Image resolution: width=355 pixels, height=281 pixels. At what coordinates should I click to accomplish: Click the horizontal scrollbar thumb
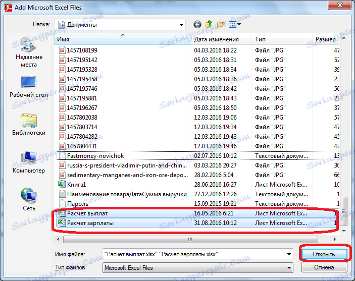pos(190,239)
